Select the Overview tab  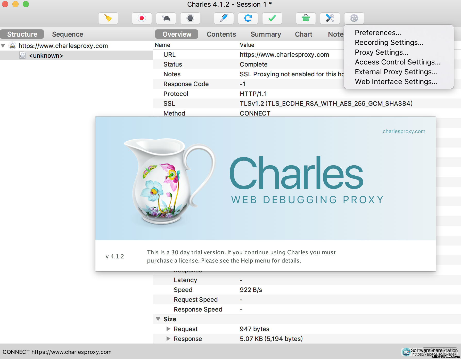[177, 34]
